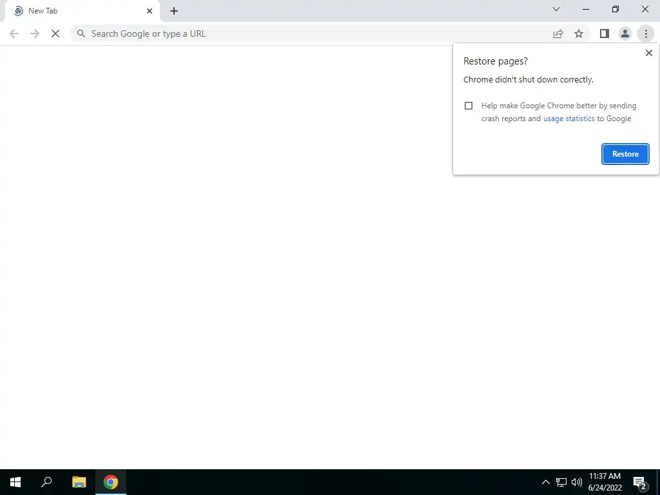660x495 pixels.
Task: Close the New Tab tab
Action: pyautogui.click(x=150, y=11)
